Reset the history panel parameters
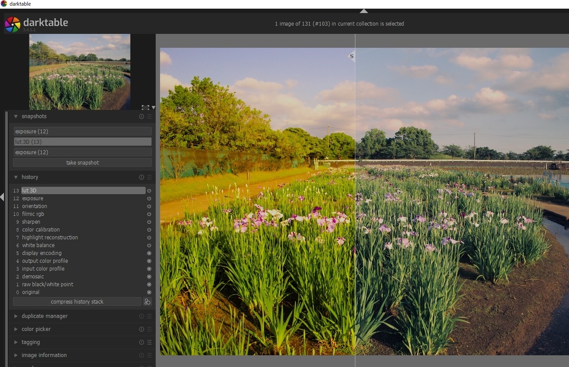Viewport: 569px width, 367px height. click(141, 177)
